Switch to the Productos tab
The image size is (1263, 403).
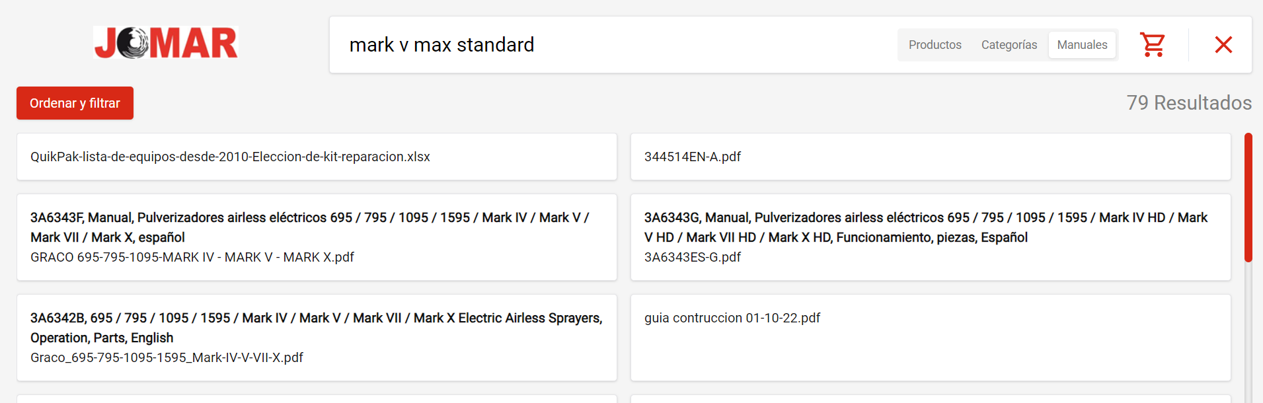(935, 45)
